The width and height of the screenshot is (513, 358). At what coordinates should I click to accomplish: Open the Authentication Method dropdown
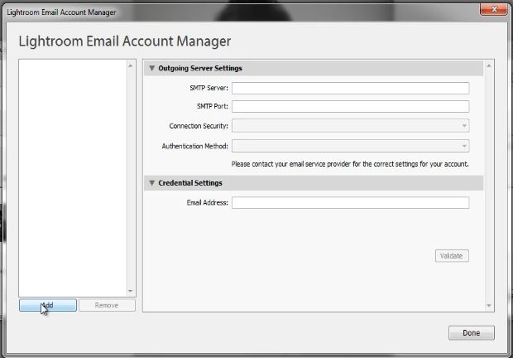pyautogui.click(x=350, y=146)
